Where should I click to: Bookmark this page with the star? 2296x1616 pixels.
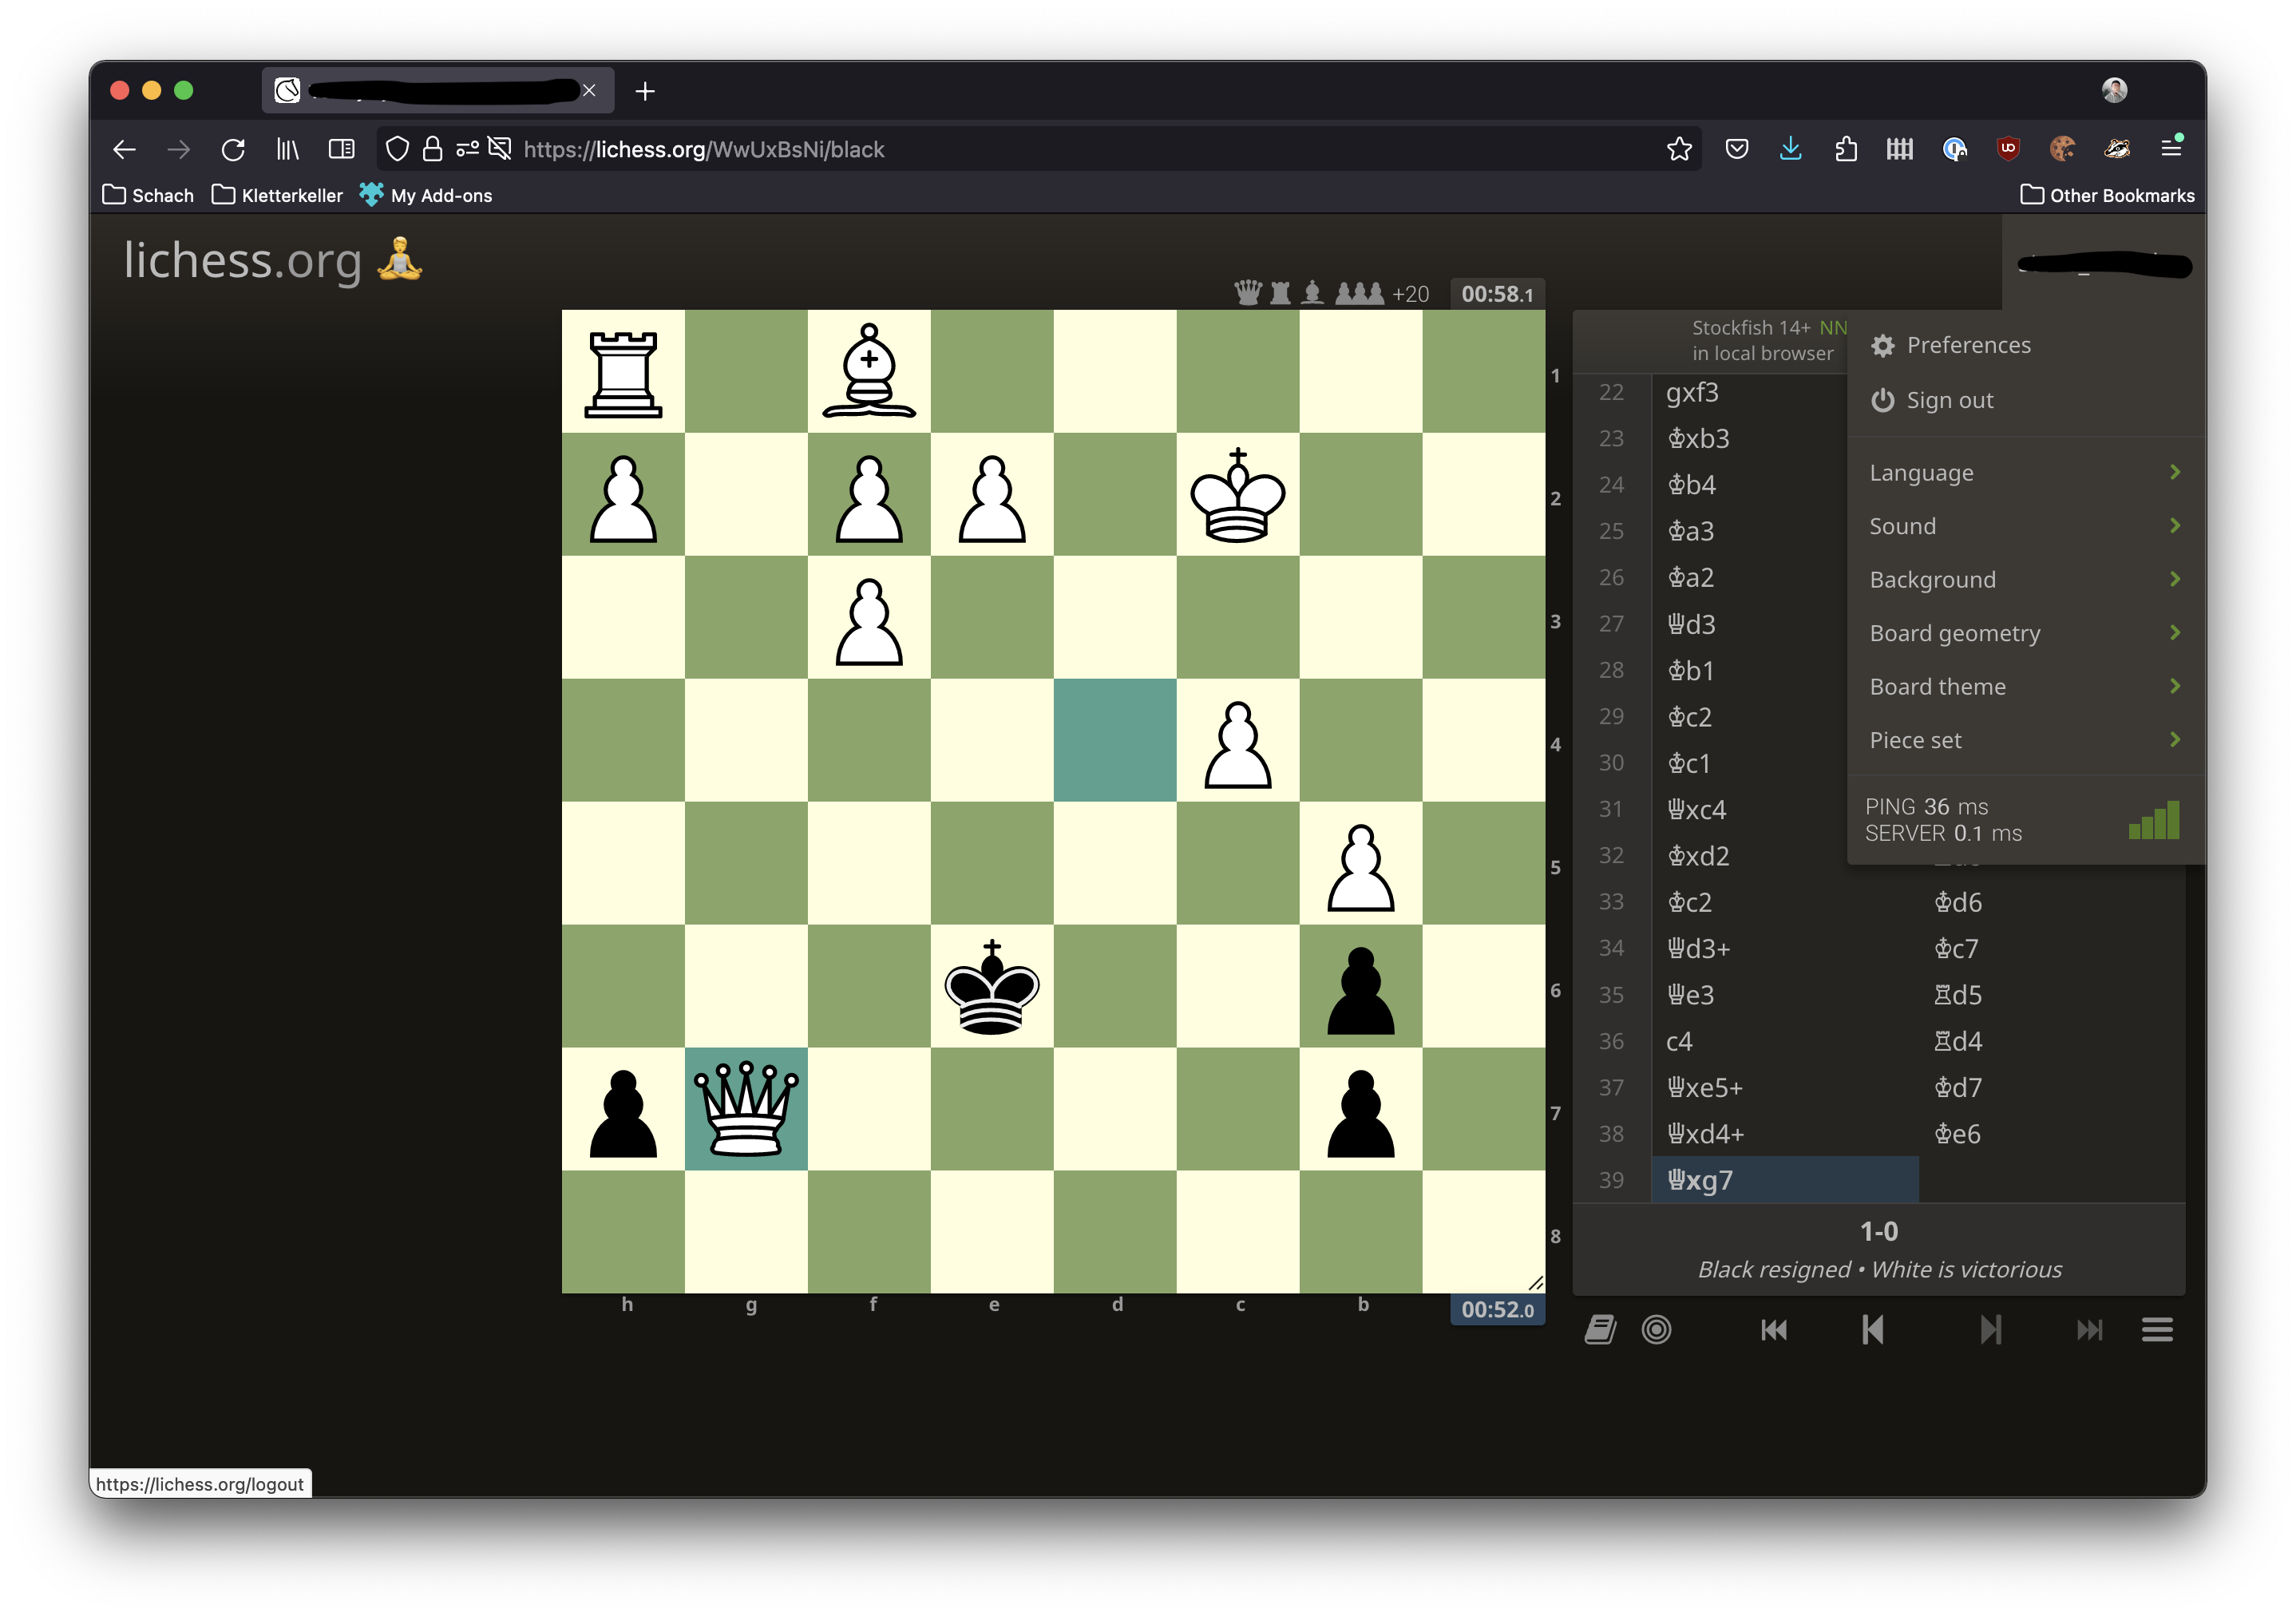click(x=1679, y=150)
